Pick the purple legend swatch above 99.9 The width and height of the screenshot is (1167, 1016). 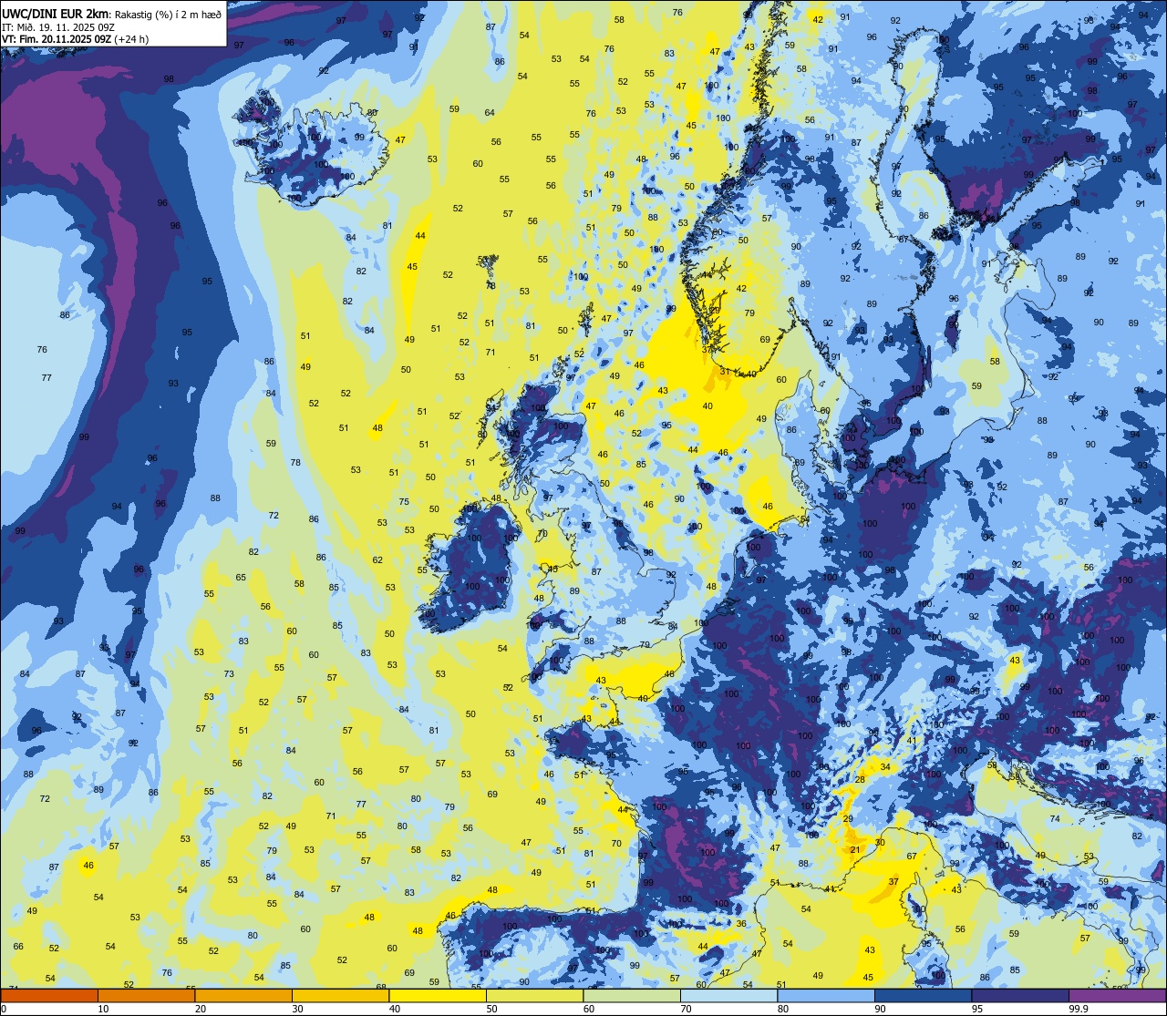click(1119, 995)
